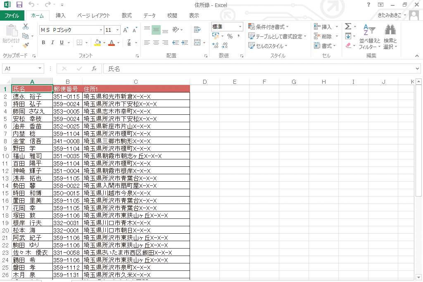Screen dimensions: 423x282
Task: Open 検索と選択 find and select
Action: pyautogui.click(x=390, y=36)
